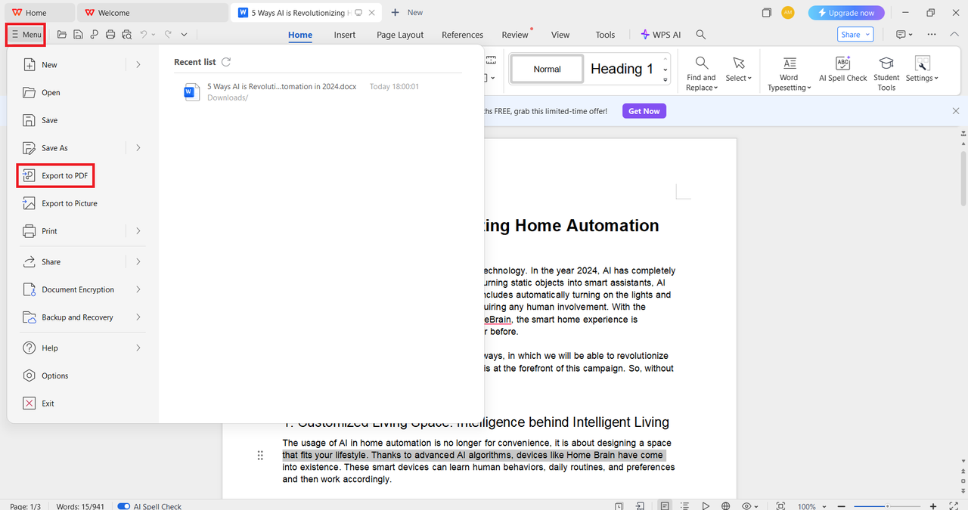This screenshot has width=968, height=510.
Task: Apply the Heading 1 style
Action: point(622,69)
